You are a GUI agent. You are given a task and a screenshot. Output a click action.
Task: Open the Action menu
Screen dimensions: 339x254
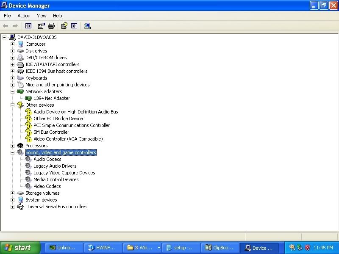24,16
